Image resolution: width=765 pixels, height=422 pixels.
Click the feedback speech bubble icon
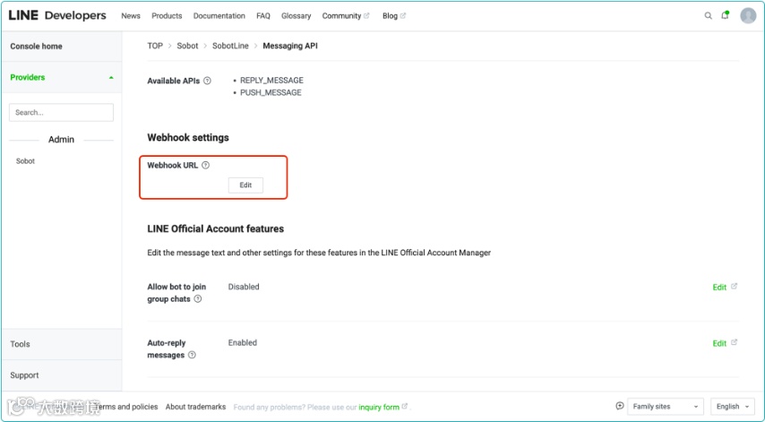pos(620,406)
